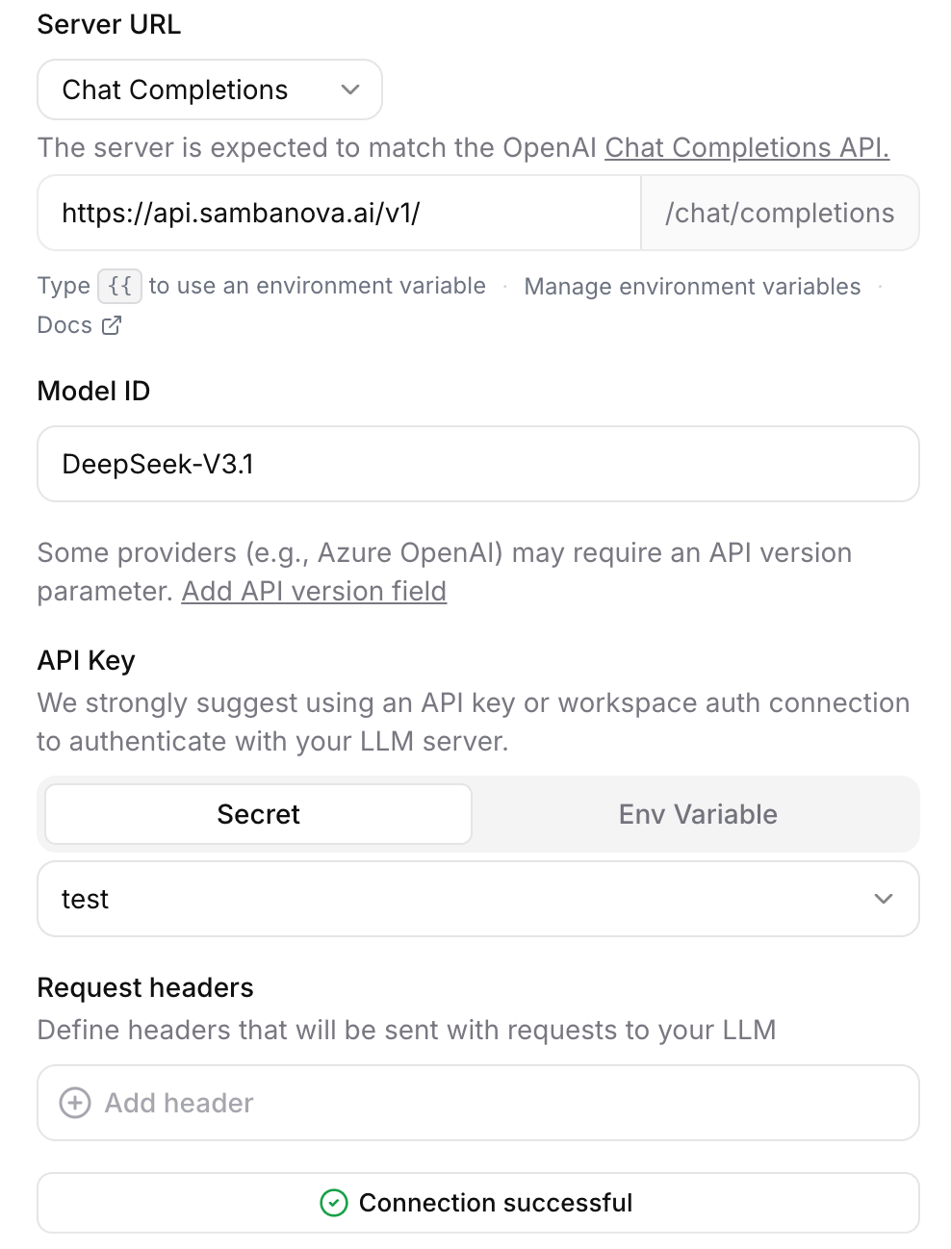
Task: Click the /chat/completions URL suffix
Action: (x=780, y=213)
